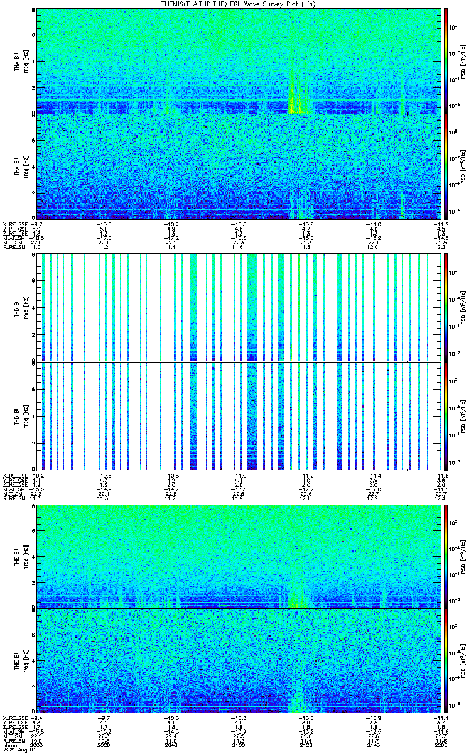Viewport: 471px width, 754px height.
Task: Select the THD B-parallel spectrogram panel
Action: point(239,415)
